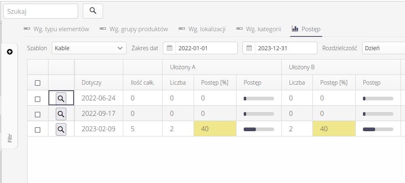405x183 pixels.
Task: Toggle the select-all checkbox in table header
Action: (x=38, y=83)
